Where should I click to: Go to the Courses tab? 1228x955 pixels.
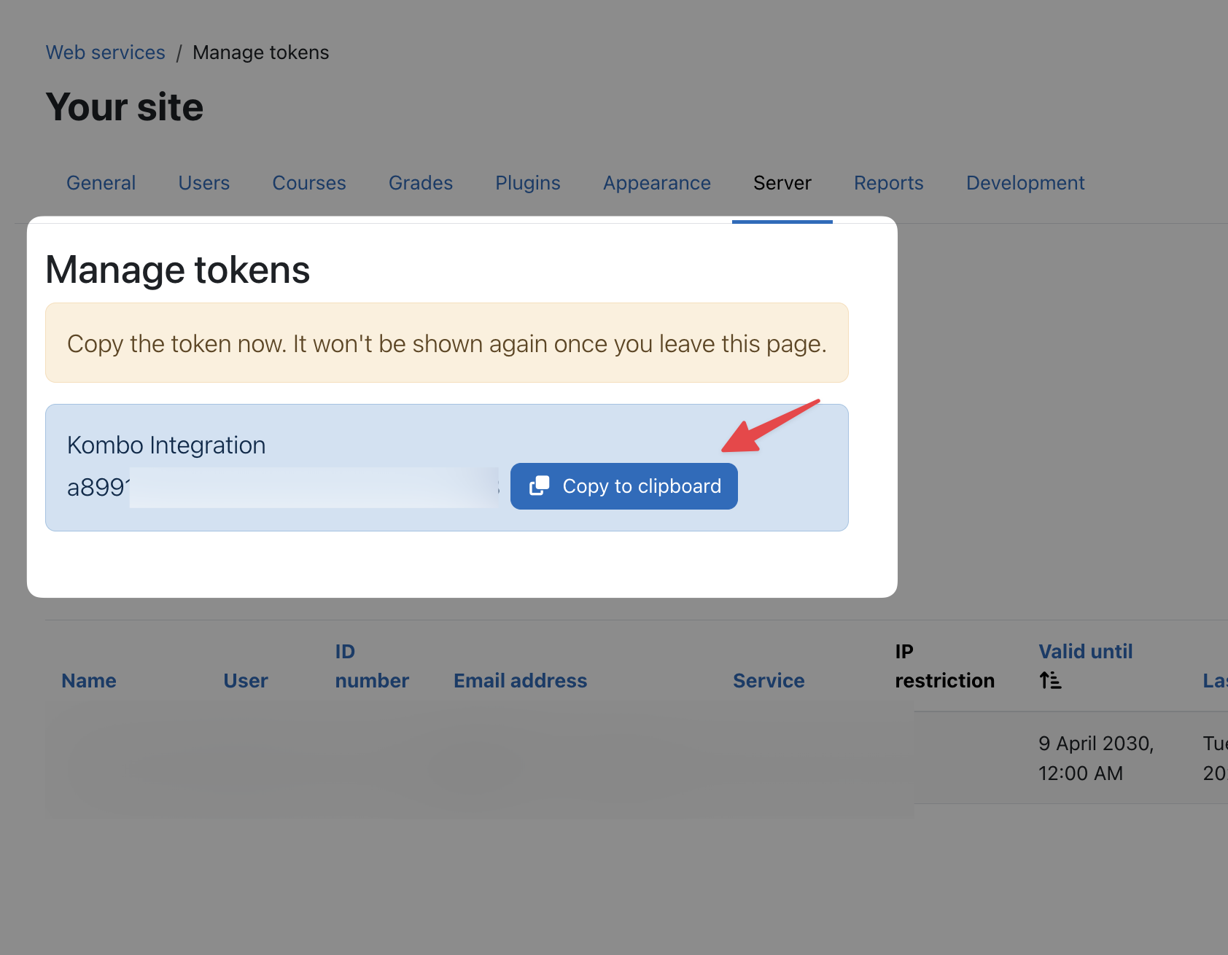(308, 183)
